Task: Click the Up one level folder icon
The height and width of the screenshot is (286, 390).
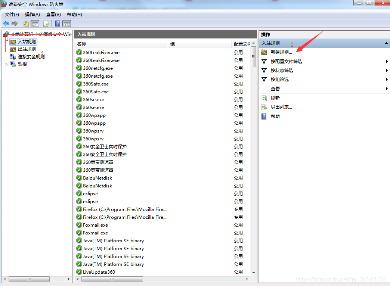Action: (26, 24)
